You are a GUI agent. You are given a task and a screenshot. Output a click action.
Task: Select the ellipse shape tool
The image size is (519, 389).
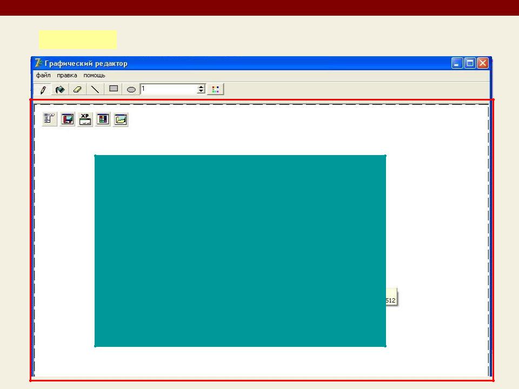point(131,89)
